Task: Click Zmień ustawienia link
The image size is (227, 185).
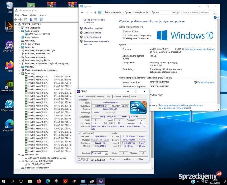Action: (x=205, y=82)
